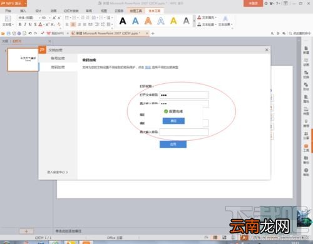Apply superscript formatting
This screenshot has width=313, height=244.
click(x=48, y=24)
